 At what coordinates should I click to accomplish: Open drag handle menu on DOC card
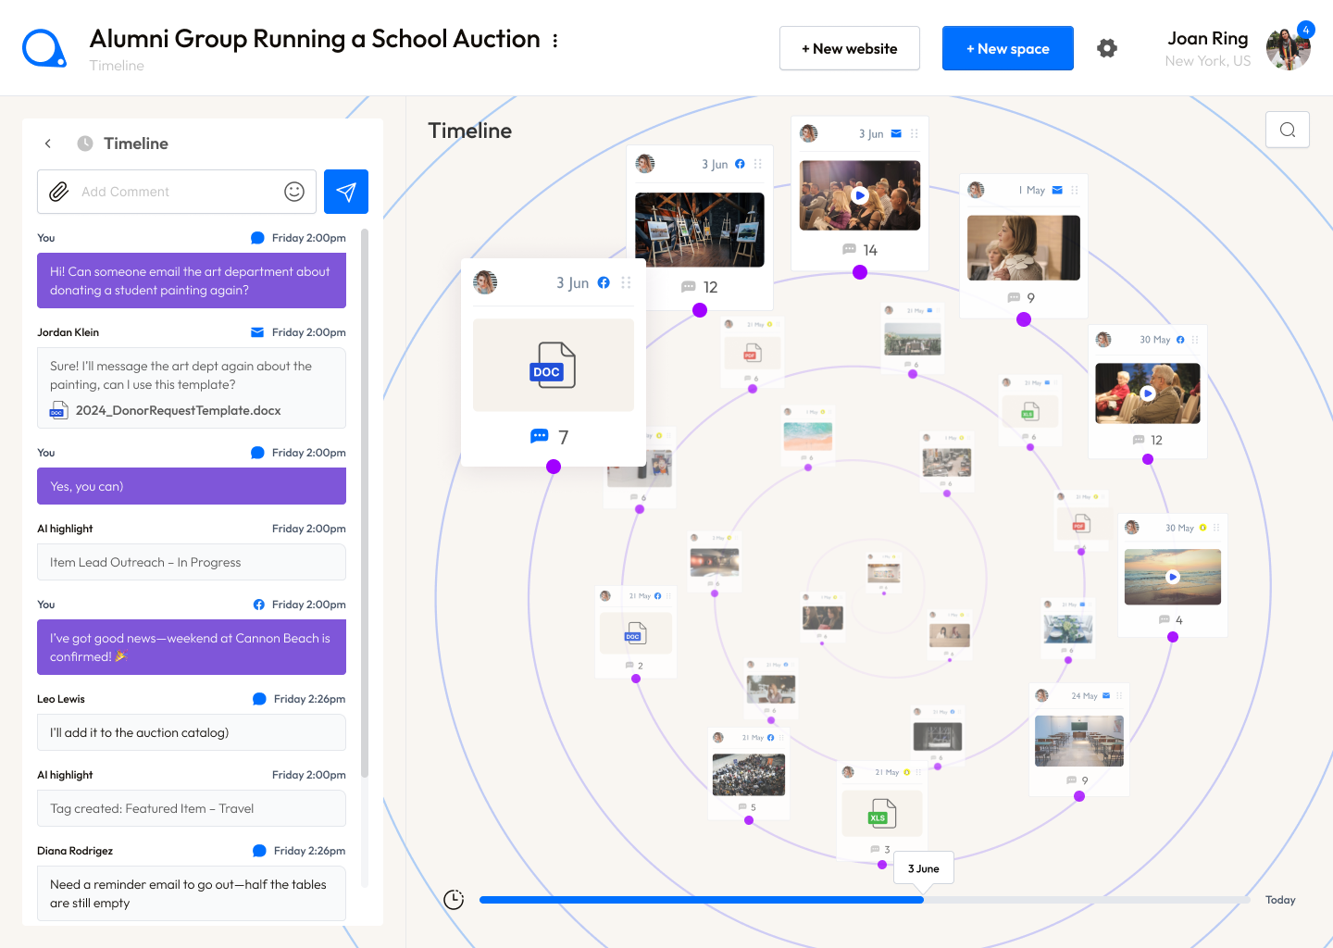[627, 283]
